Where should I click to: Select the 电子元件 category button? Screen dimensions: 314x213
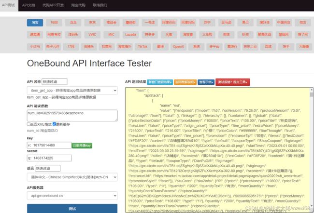tap(53, 47)
